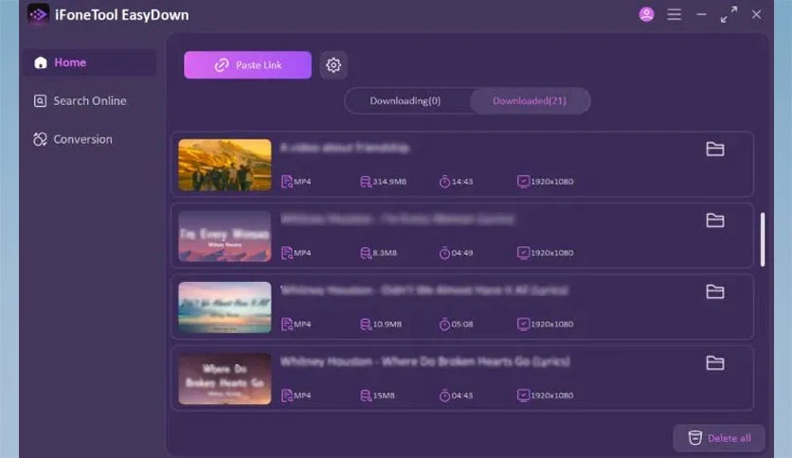Click the Delete all button
The image size is (792, 458).
(719, 438)
